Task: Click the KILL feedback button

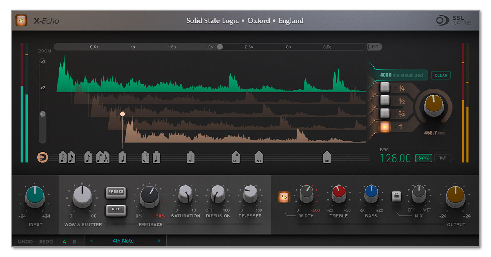Action: click(116, 210)
